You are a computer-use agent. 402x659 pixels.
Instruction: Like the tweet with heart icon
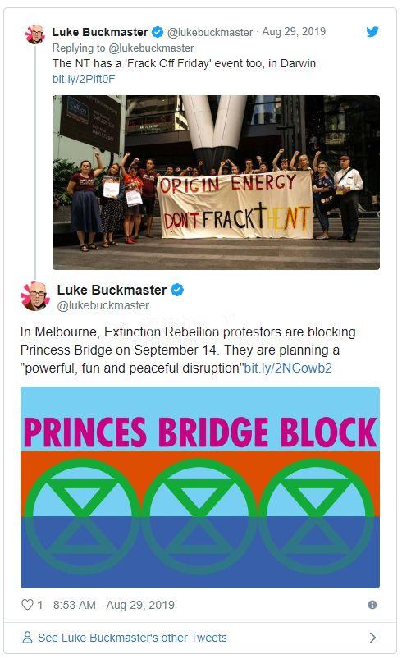[x=27, y=605]
